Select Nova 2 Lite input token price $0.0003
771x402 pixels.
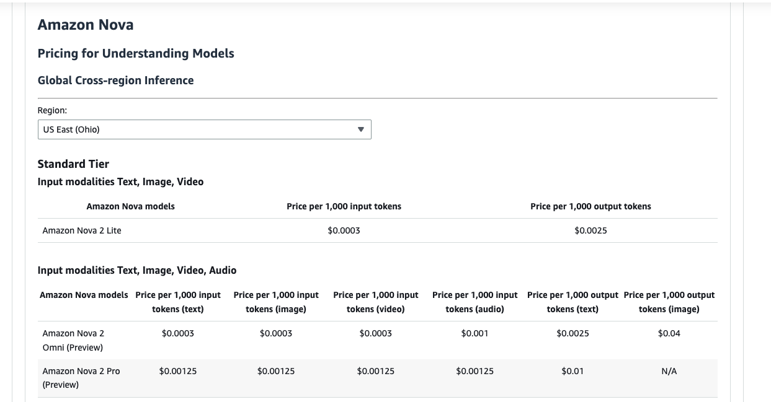coord(344,230)
